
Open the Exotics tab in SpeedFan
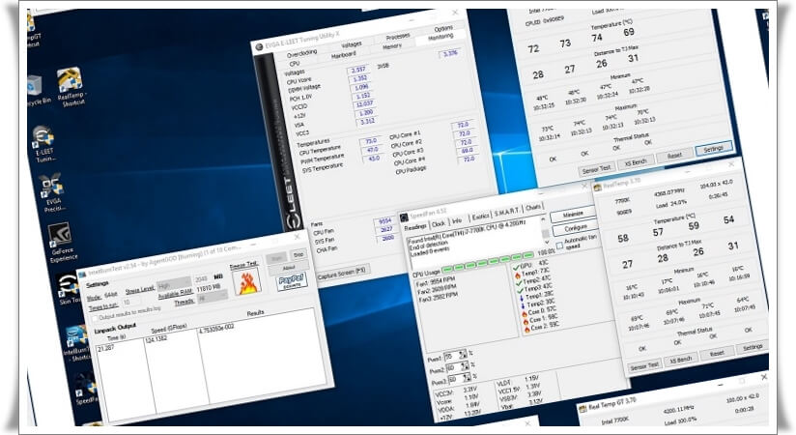pos(480,217)
